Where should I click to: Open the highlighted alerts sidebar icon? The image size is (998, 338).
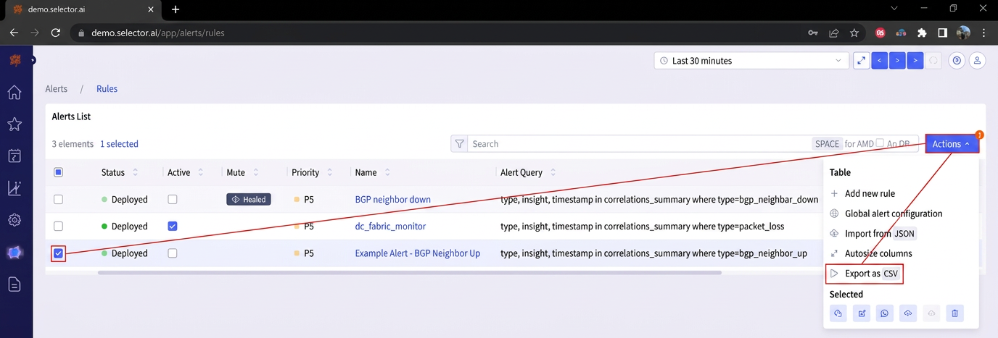pos(15,253)
